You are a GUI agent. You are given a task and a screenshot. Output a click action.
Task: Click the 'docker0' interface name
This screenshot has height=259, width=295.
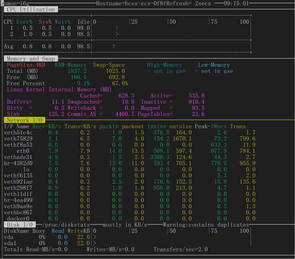[18, 218]
